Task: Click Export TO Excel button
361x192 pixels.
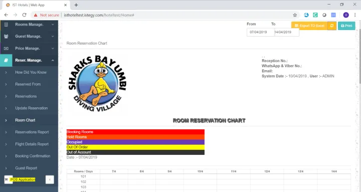Action: click(309, 26)
